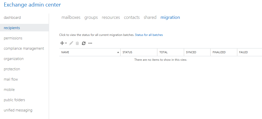
Task: Switch to the mailboxes tab
Action: tap(71, 17)
